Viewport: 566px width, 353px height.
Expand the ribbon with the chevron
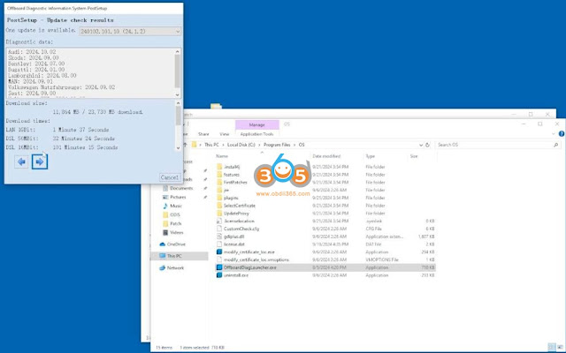pos(554,134)
